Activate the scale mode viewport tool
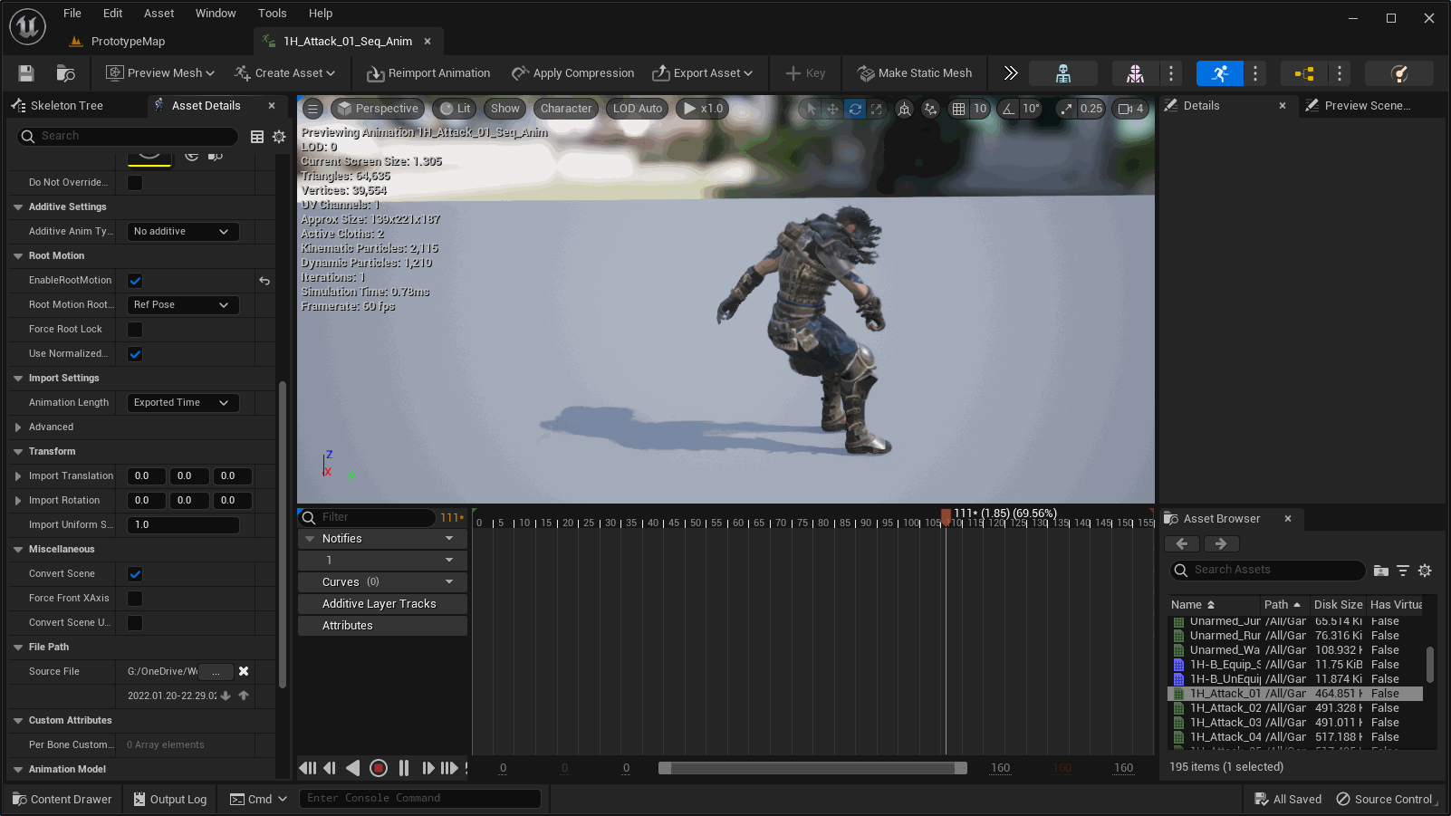The width and height of the screenshot is (1451, 816). click(x=876, y=109)
